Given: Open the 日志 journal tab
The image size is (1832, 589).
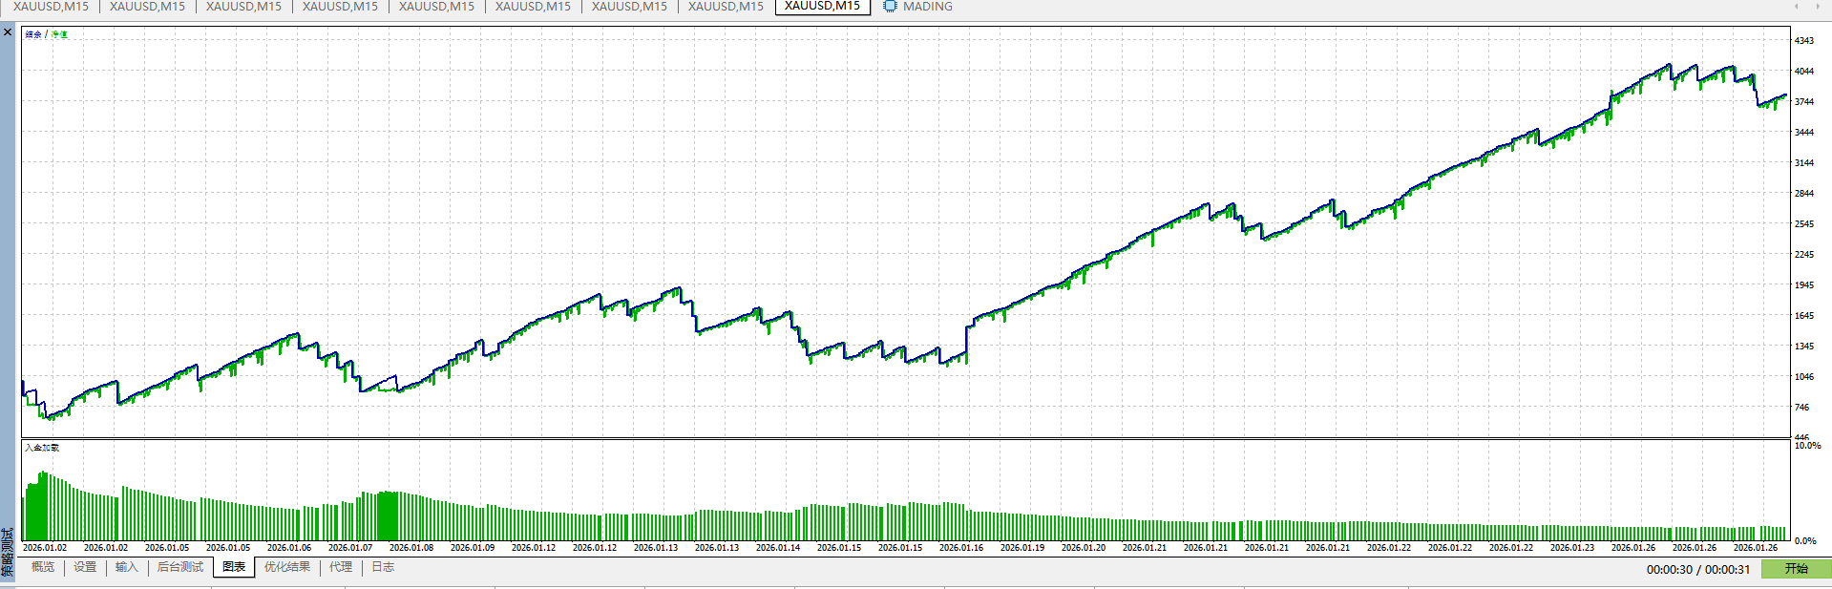Looking at the screenshot, I should click(383, 567).
